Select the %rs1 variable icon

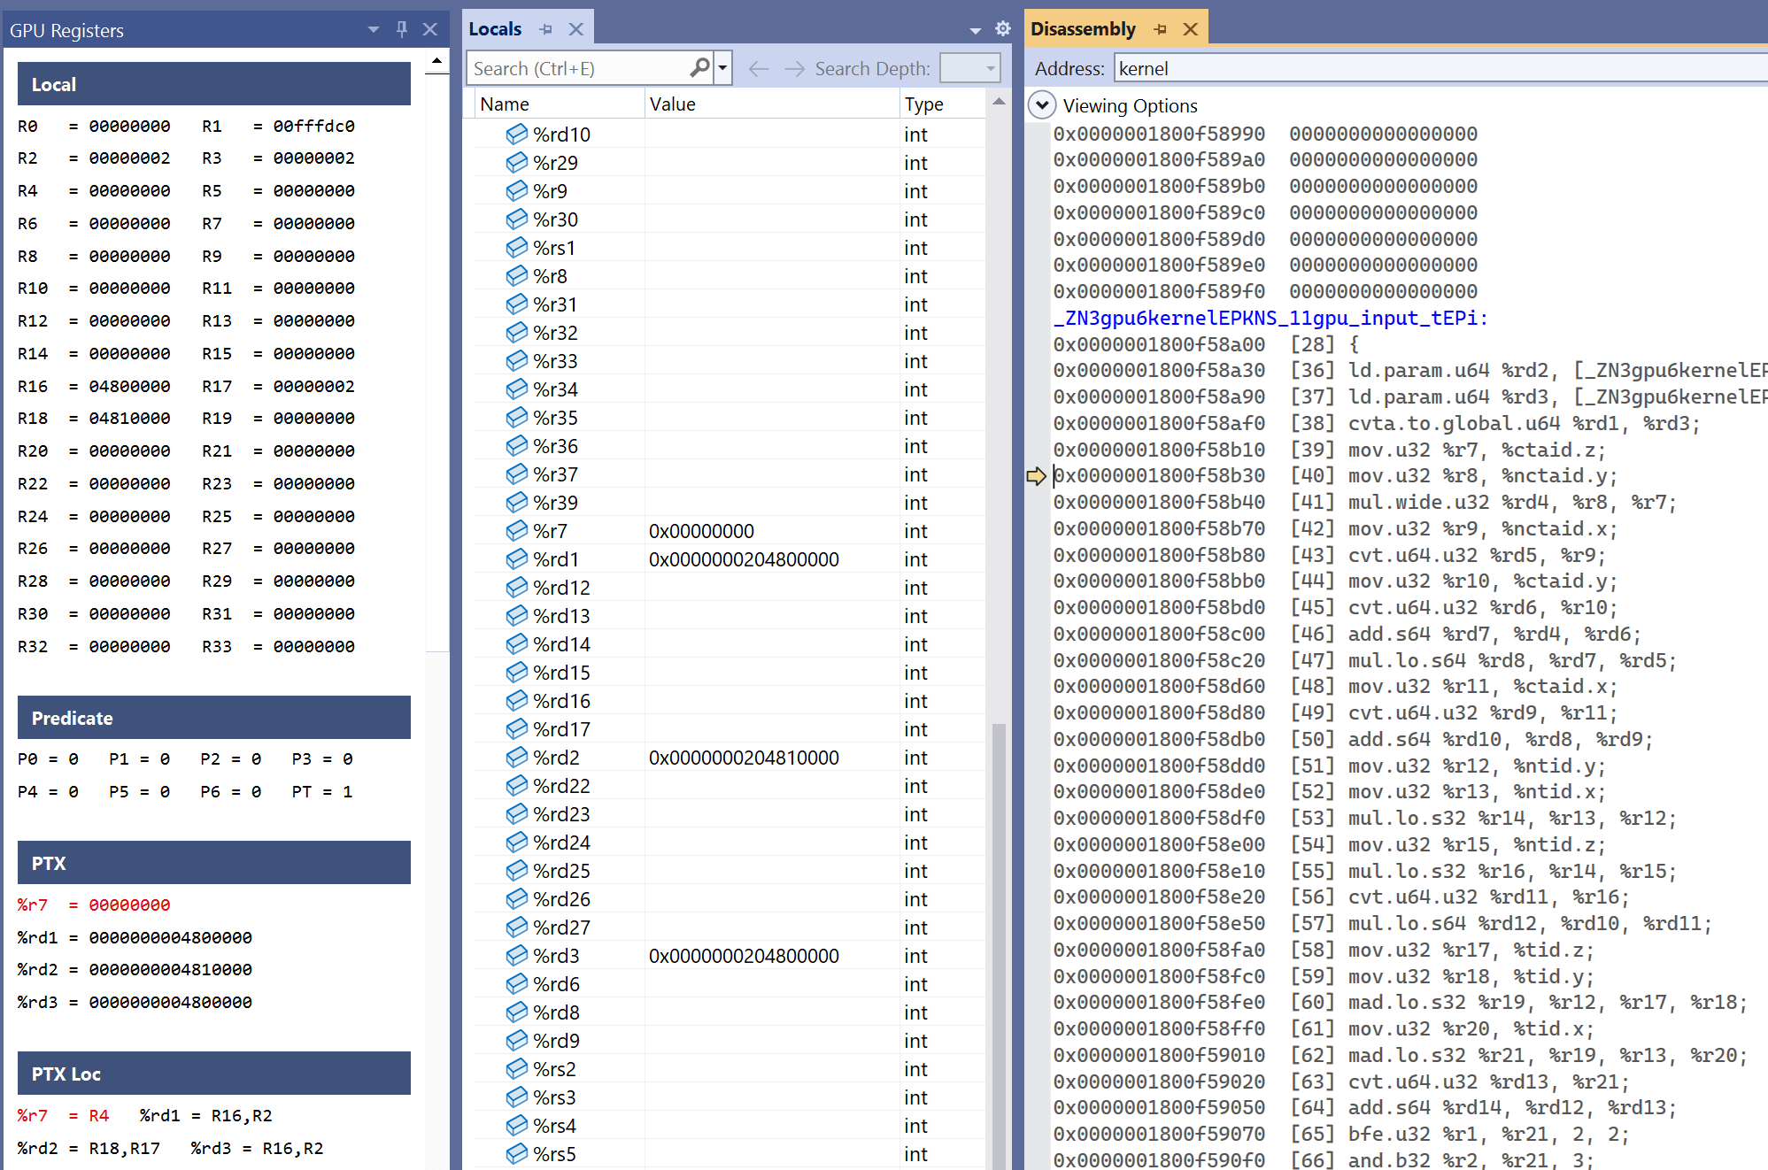[516, 247]
